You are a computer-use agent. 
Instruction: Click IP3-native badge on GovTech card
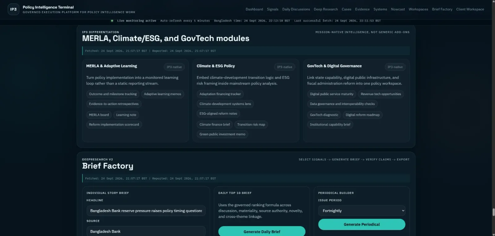pos(395,67)
